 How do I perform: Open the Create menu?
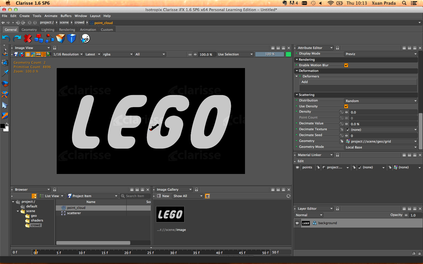tap(24, 16)
